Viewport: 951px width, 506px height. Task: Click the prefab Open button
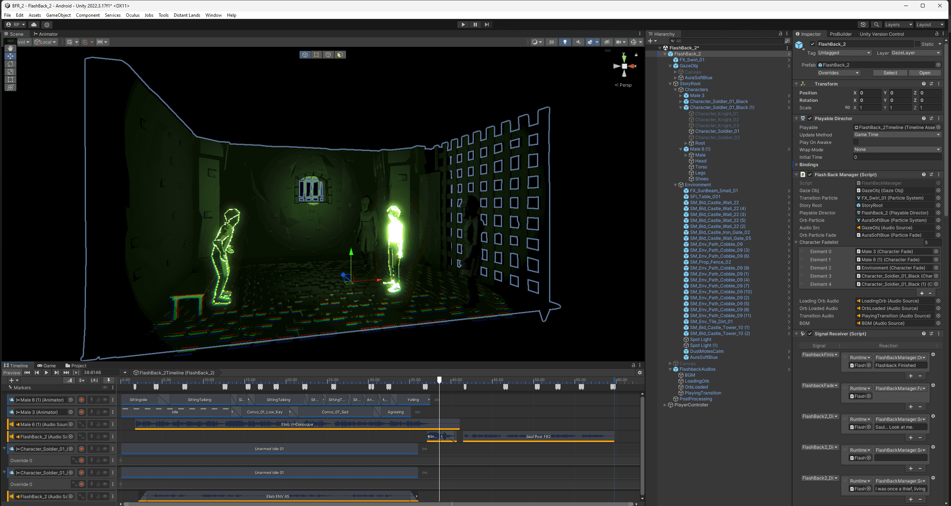click(x=925, y=73)
